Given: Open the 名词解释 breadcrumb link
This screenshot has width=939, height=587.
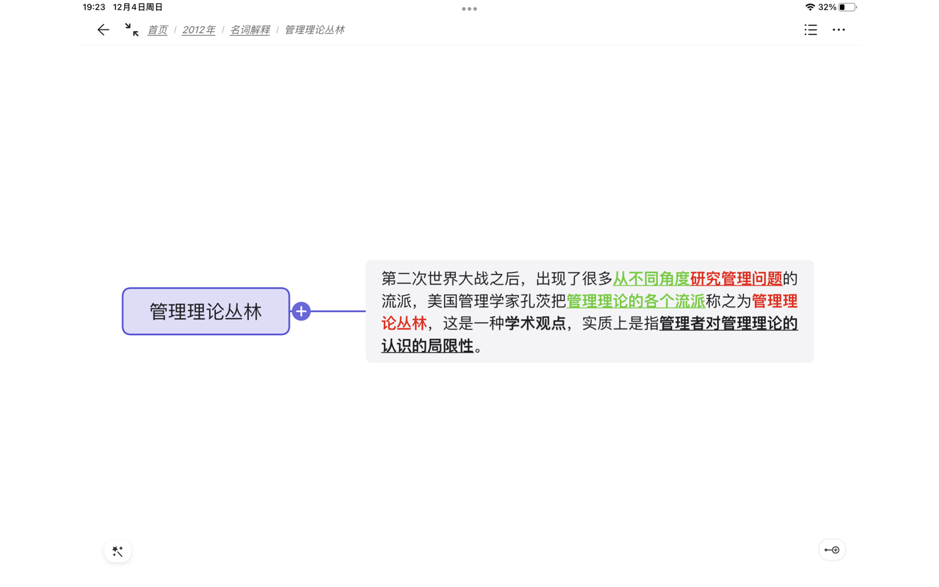Looking at the screenshot, I should 249,29.
